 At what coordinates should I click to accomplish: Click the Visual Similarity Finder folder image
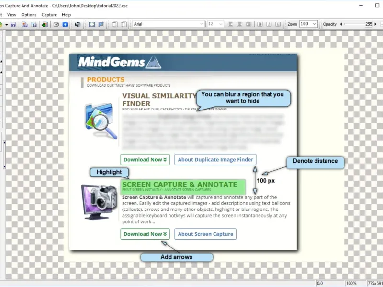point(101,121)
